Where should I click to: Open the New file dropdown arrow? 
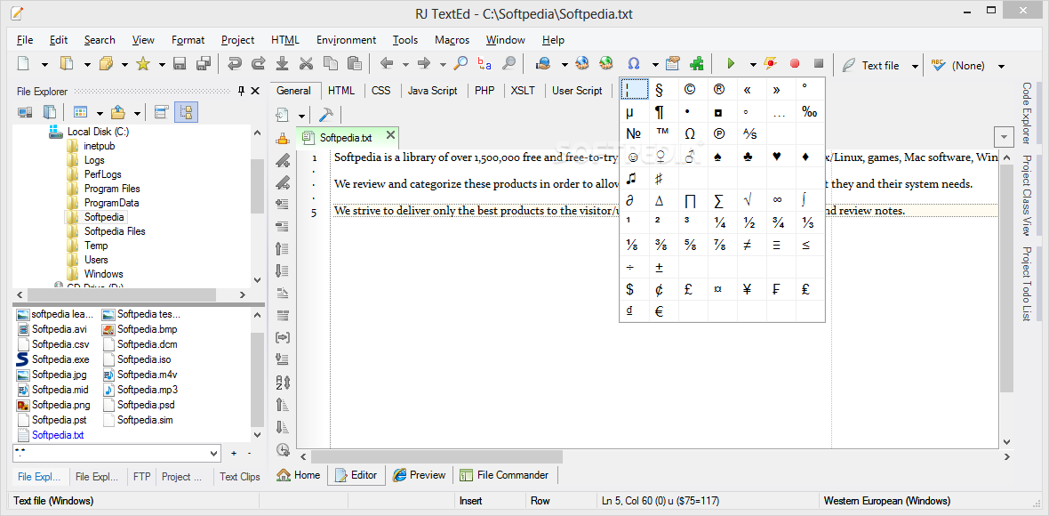coord(44,65)
